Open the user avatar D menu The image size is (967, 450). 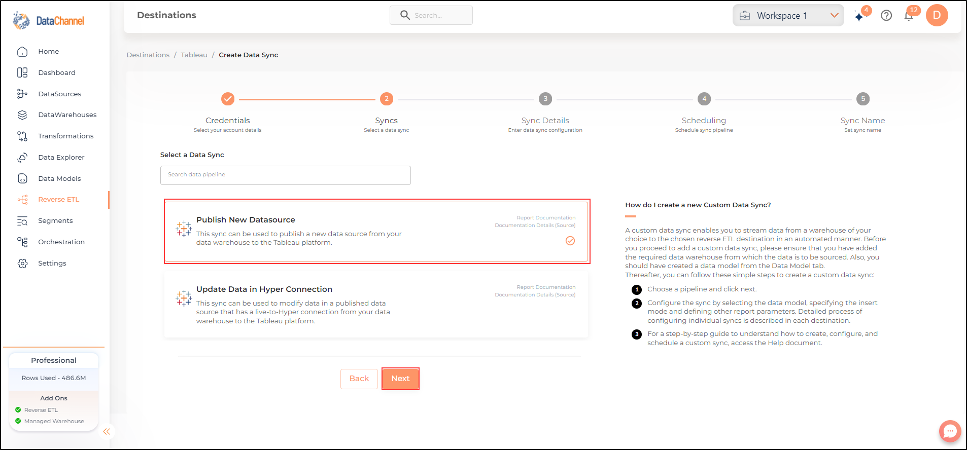pyautogui.click(x=937, y=15)
